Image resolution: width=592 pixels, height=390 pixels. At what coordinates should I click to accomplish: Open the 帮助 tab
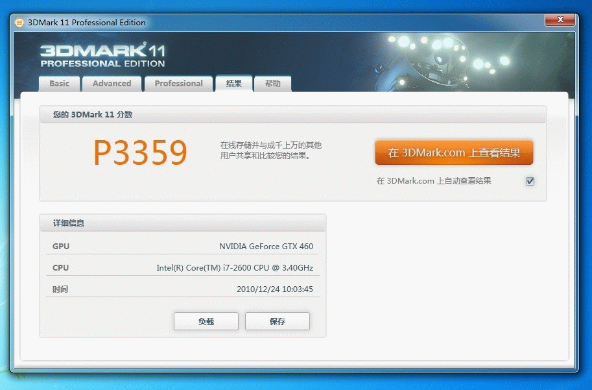pyautogui.click(x=272, y=84)
